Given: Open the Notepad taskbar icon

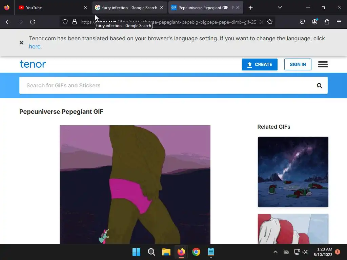Looking at the screenshot, I should (211, 252).
